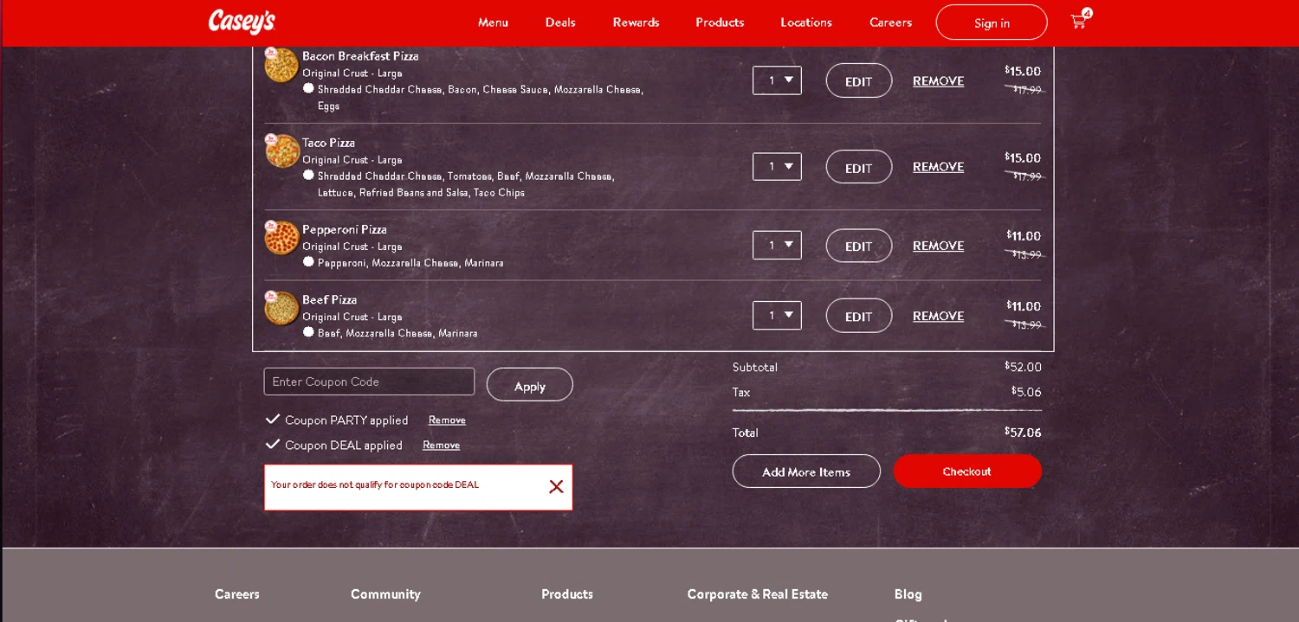This screenshot has height=622, width=1299.
Task: Open the Careers navigation item in header
Action: (890, 22)
